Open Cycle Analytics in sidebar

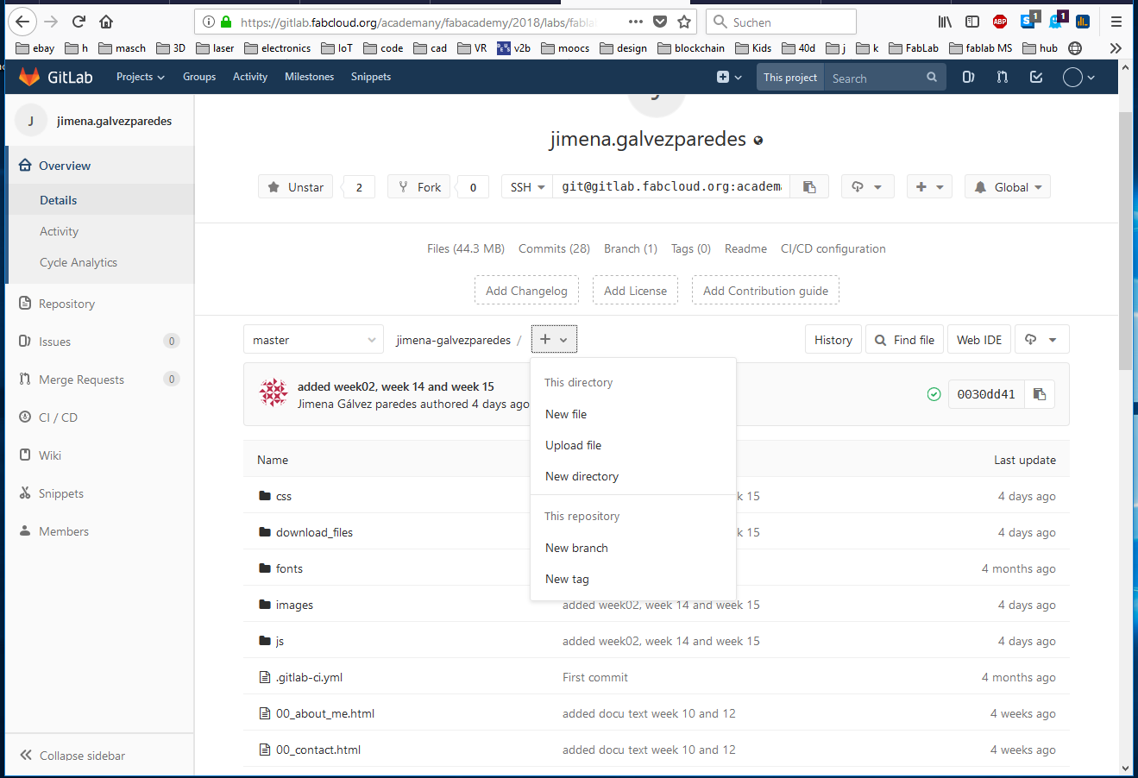pyautogui.click(x=79, y=262)
